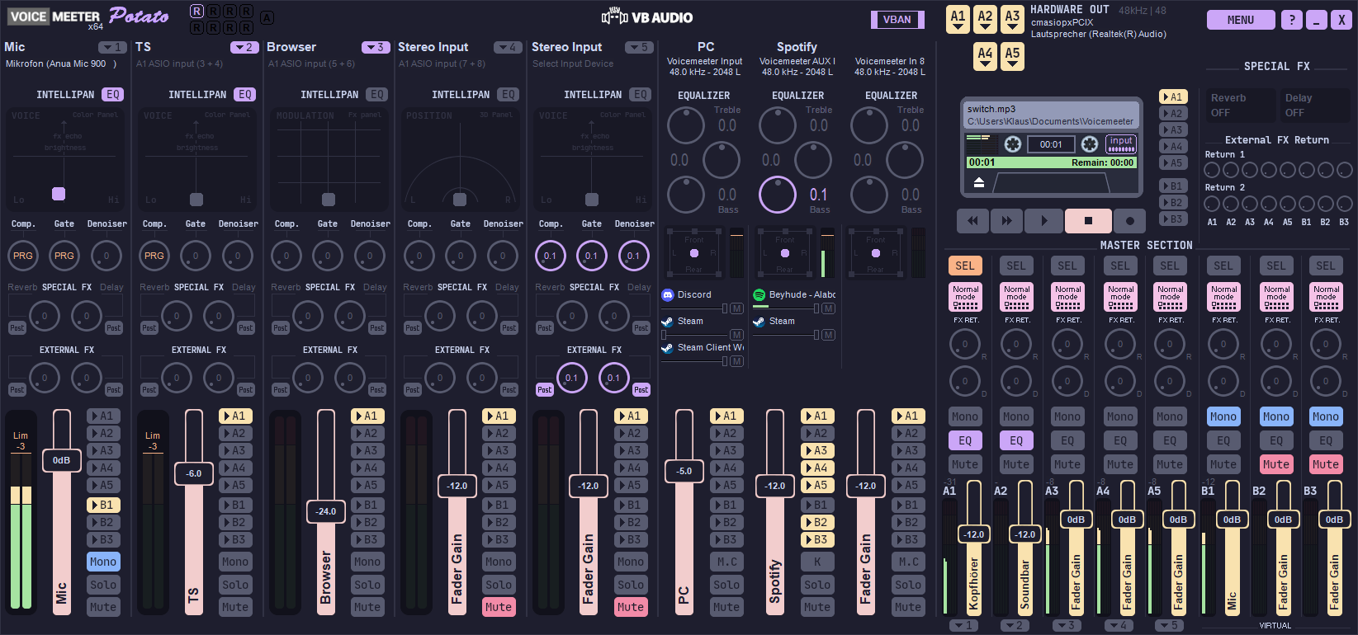The height and width of the screenshot is (635, 1358).
Task: Click Normal mode icon for bus B3
Action: pyautogui.click(x=1327, y=298)
